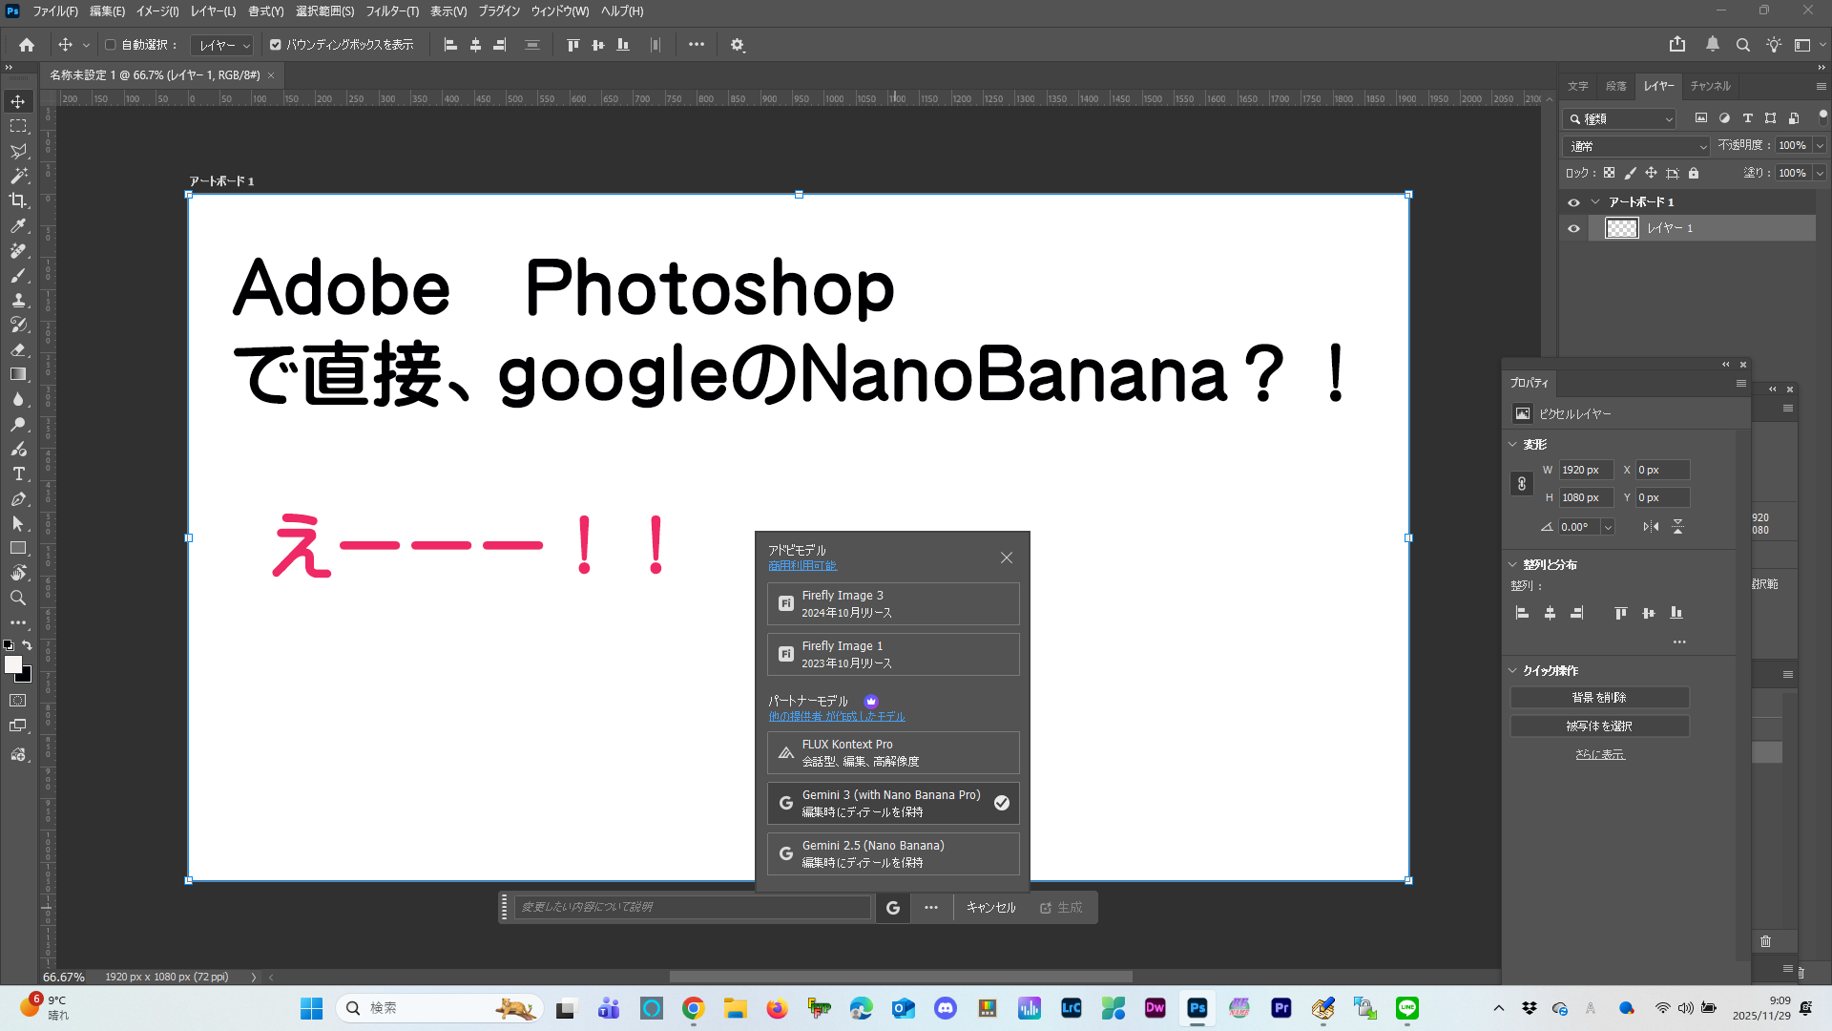Open the フィルター(T) menu
This screenshot has width=1832, height=1031.
point(392,11)
